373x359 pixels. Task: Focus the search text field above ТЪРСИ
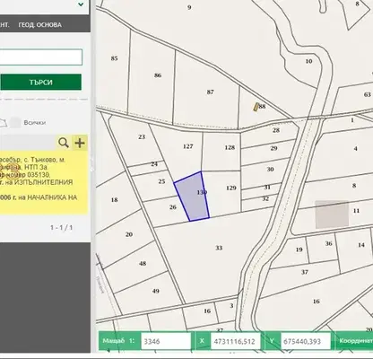(x=41, y=57)
